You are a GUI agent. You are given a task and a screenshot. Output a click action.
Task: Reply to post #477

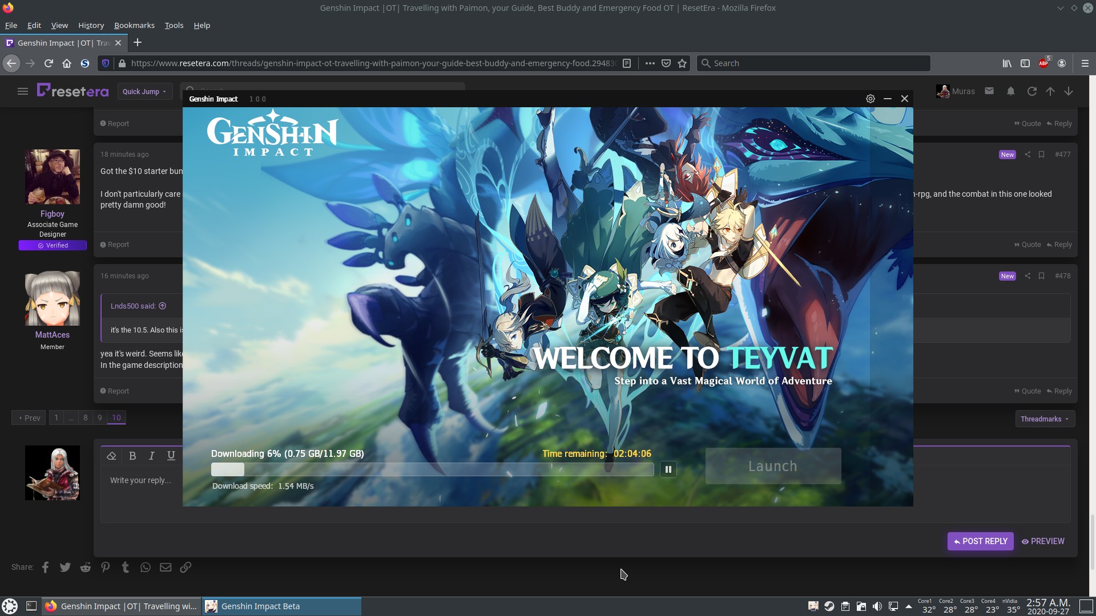(1059, 245)
